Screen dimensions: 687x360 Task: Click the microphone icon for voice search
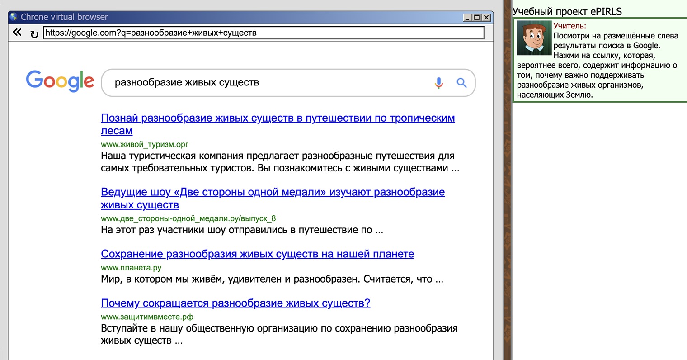pyautogui.click(x=438, y=83)
